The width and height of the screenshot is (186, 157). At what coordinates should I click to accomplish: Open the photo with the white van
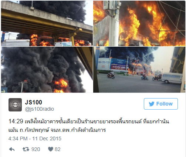click(139, 70)
